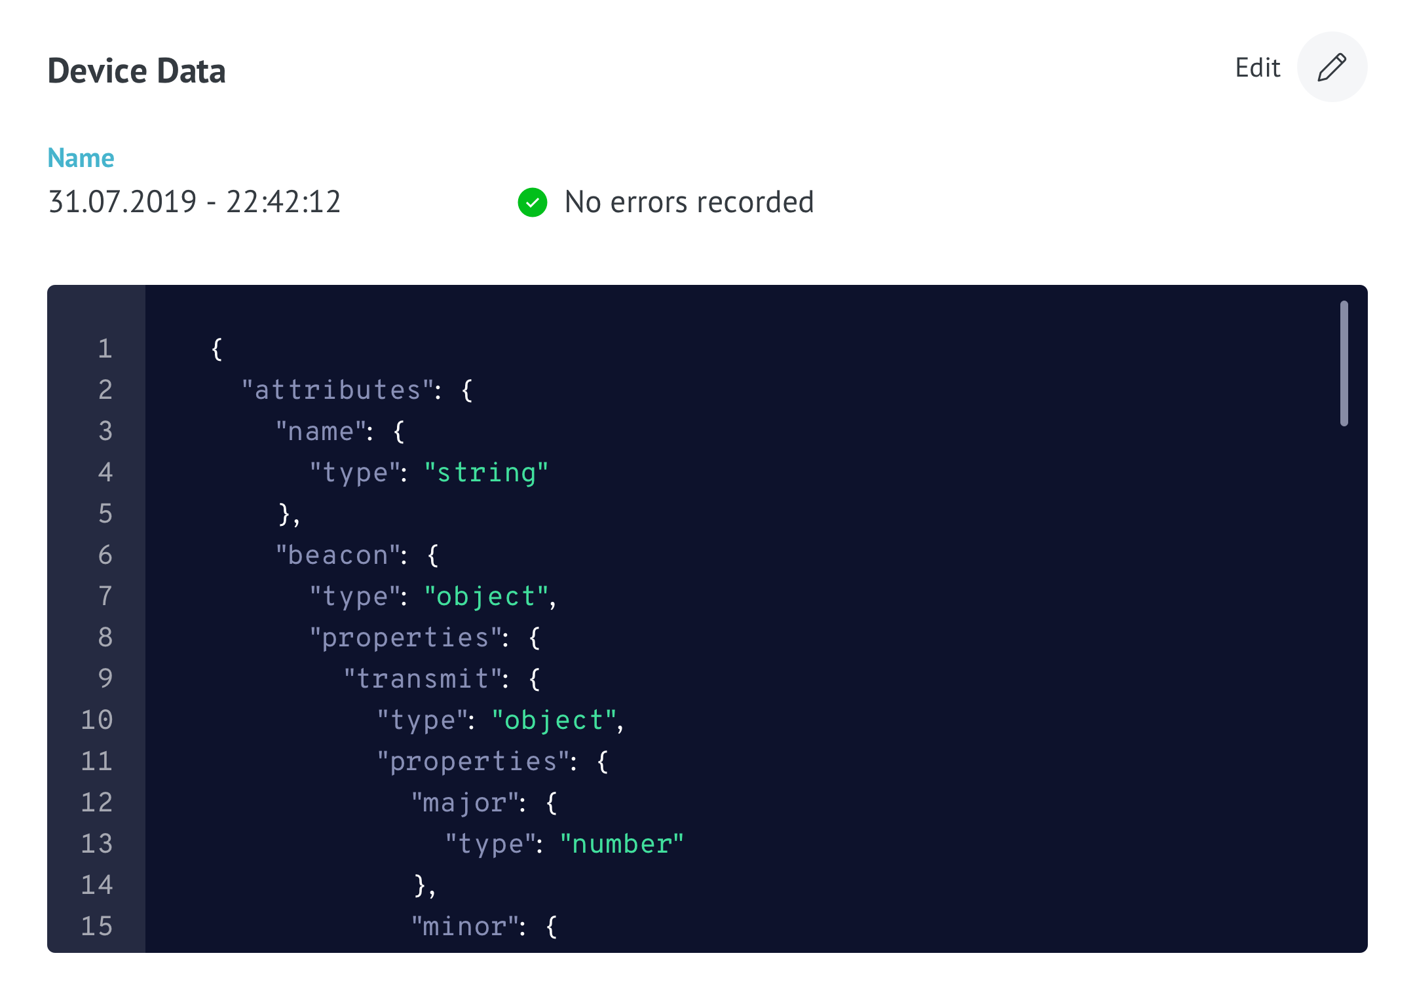Click the No errors recorded status text

click(x=689, y=202)
